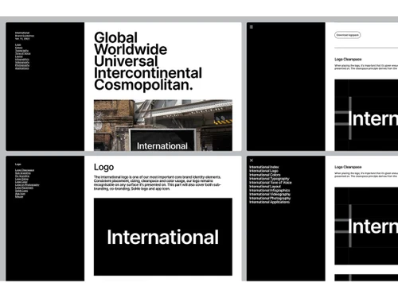
Task: Close the expanded International menu with X
Action: tap(252, 161)
